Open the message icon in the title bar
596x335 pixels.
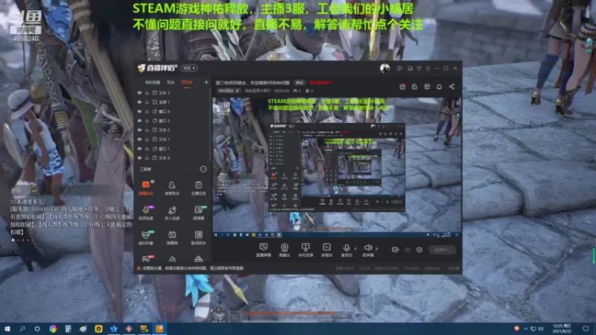(x=399, y=68)
